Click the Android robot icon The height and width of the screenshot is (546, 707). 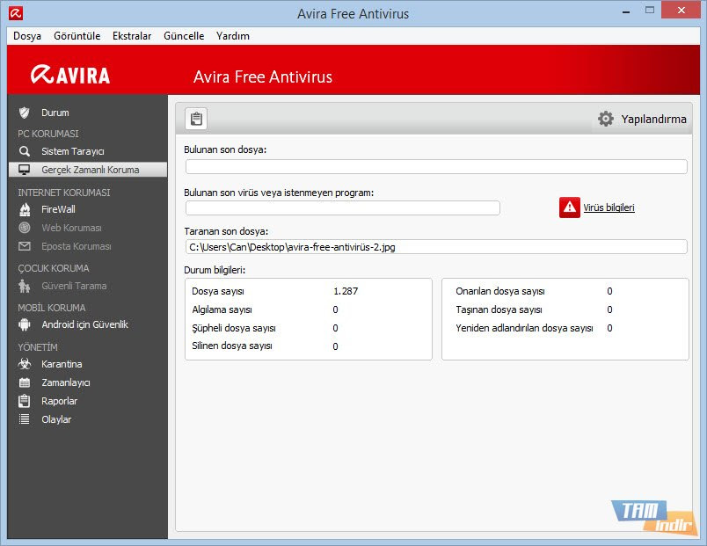pos(25,324)
